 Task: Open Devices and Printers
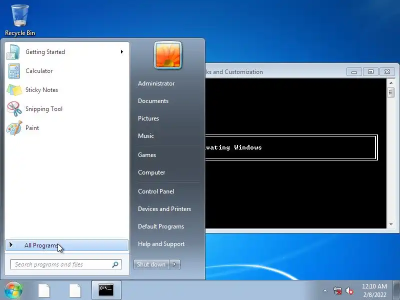pos(164,209)
